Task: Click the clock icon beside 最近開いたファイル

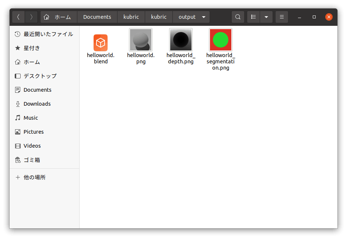Action: (x=17, y=34)
